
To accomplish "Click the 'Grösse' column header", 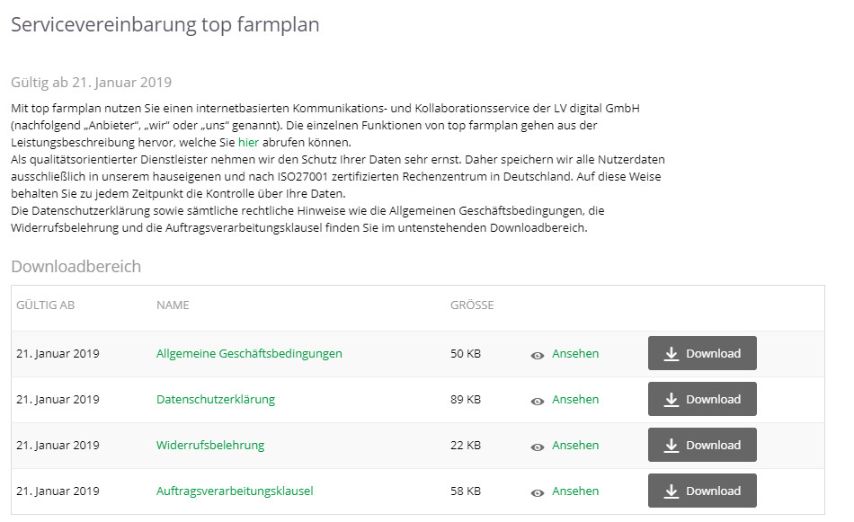I will point(472,305).
